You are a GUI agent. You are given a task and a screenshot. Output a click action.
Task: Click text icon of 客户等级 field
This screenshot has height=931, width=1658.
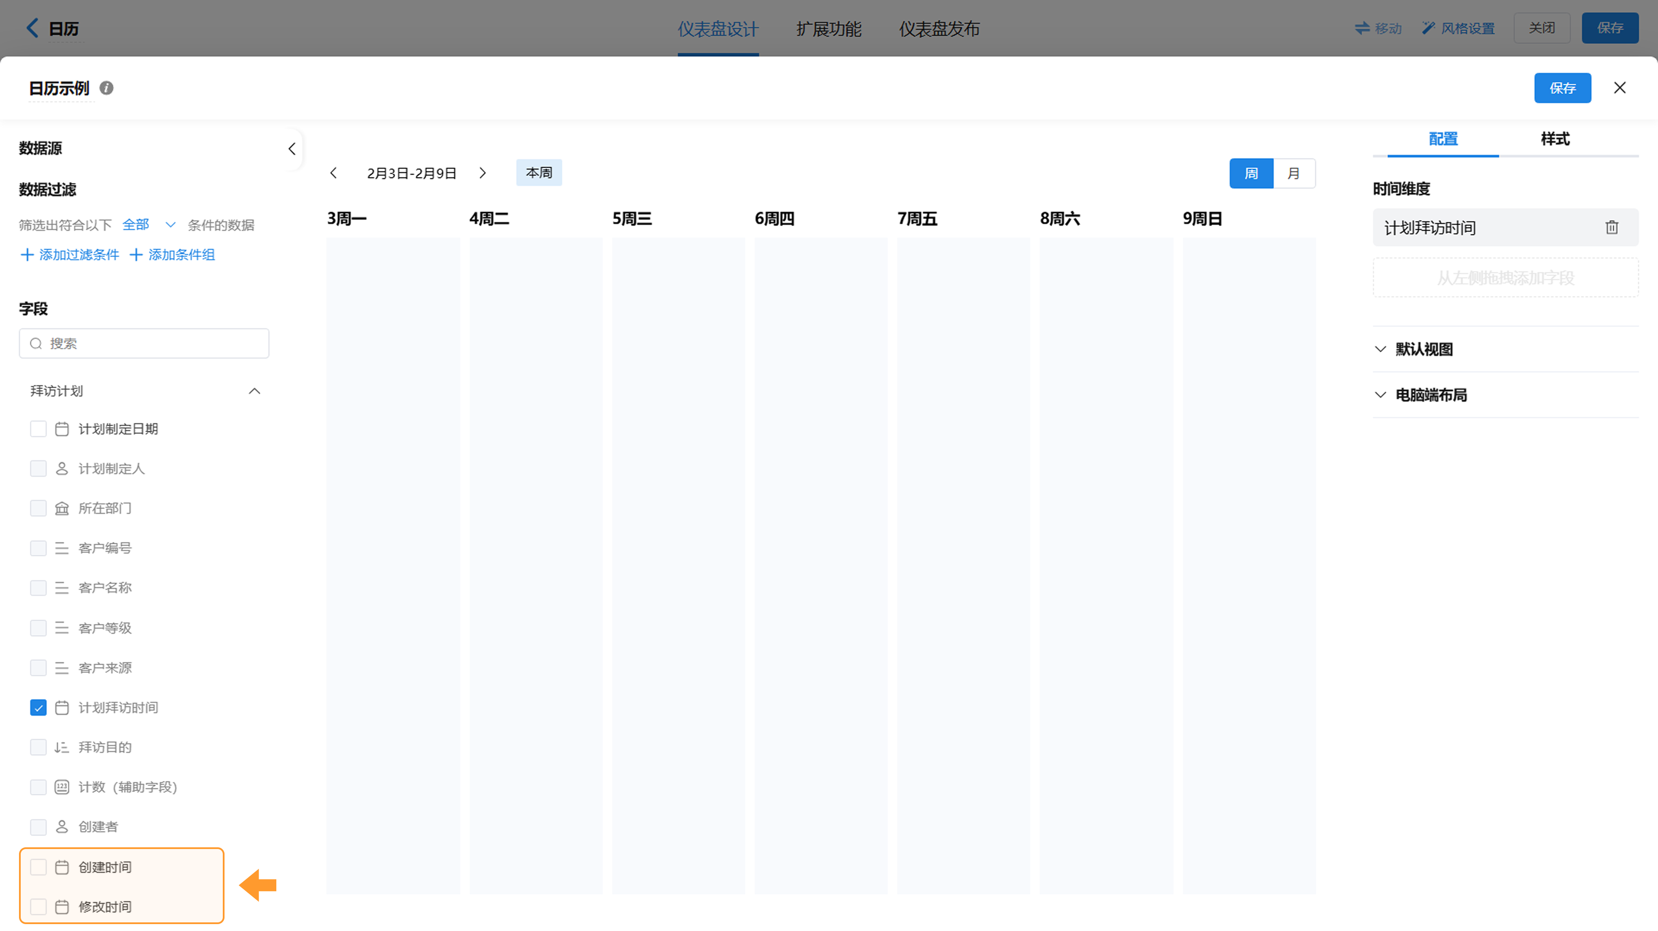[62, 628]
